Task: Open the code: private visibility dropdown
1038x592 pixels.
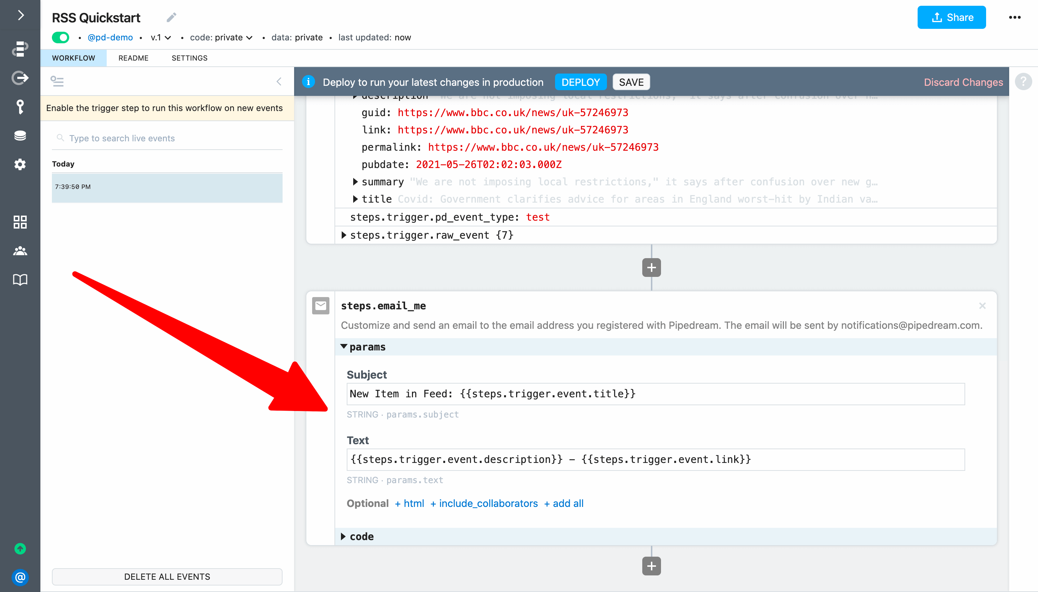Action: point(221,37)
